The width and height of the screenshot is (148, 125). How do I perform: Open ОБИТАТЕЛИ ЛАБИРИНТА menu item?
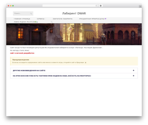coord(62,19)
